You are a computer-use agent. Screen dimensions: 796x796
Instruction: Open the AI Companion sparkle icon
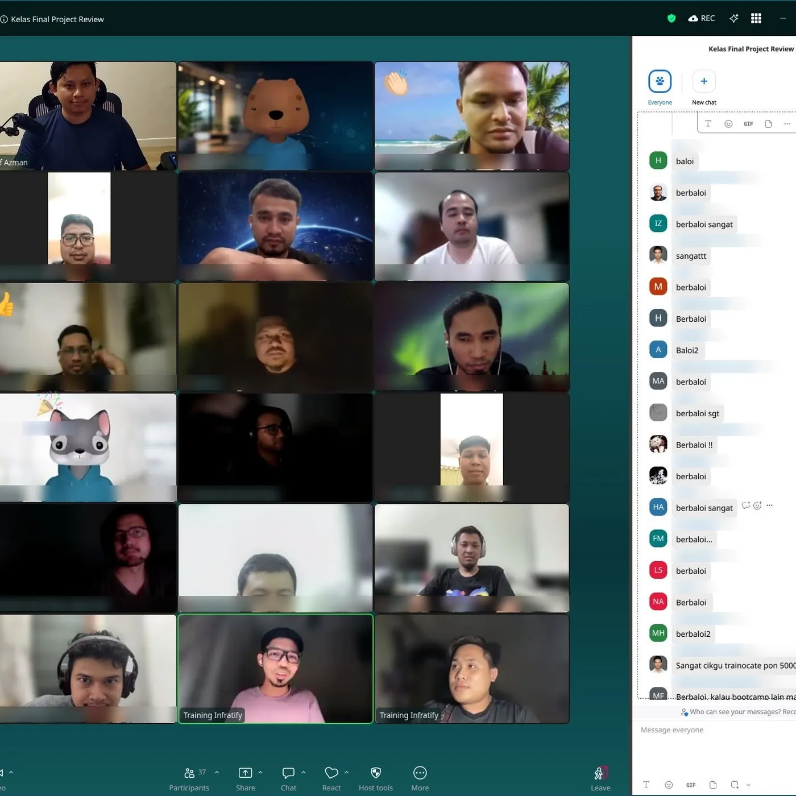point(734,18)
